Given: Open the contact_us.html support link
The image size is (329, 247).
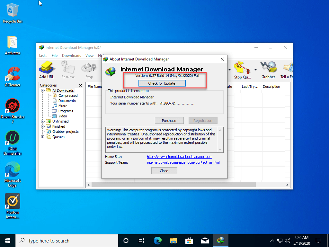Looking at the screenshot, I should click(183, 162).
